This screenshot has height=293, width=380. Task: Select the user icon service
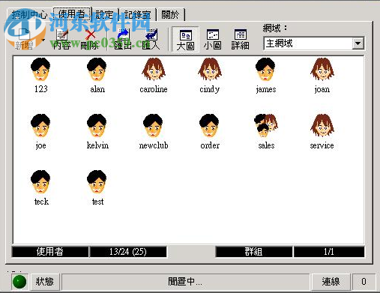click(x=322, y=126)
